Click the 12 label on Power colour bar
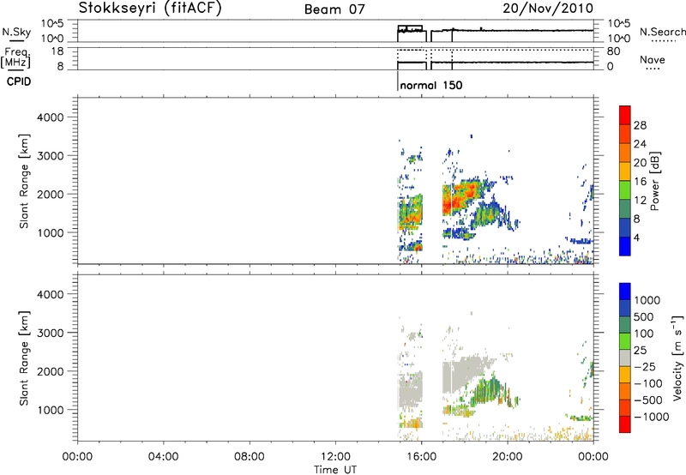Screen dimensions: 686x475 pos(640,201)
